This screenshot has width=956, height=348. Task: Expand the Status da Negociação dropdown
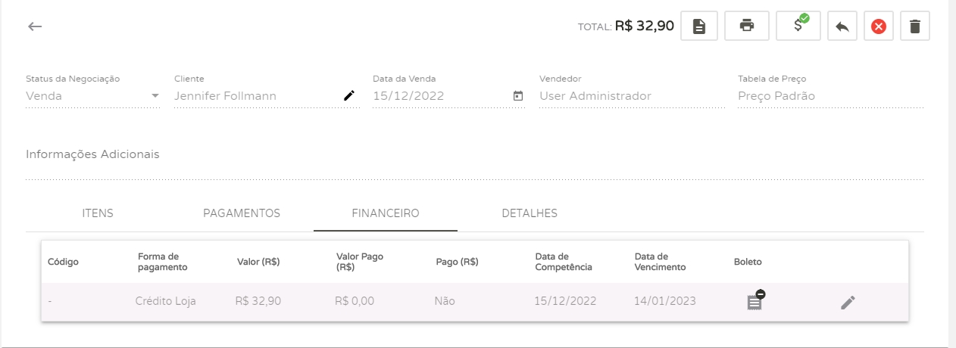155,96
